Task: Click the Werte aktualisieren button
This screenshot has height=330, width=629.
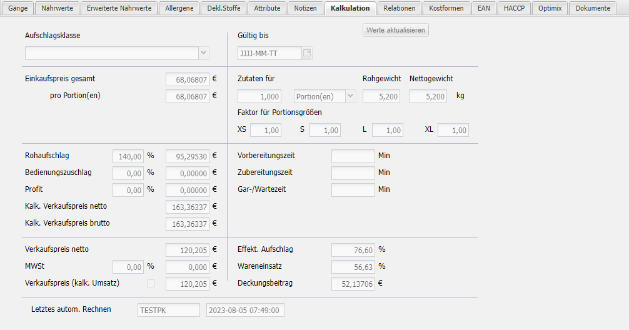Action: click(395, 30)
